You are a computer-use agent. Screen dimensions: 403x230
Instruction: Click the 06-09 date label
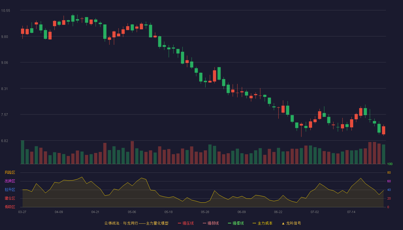click(242, 212)
